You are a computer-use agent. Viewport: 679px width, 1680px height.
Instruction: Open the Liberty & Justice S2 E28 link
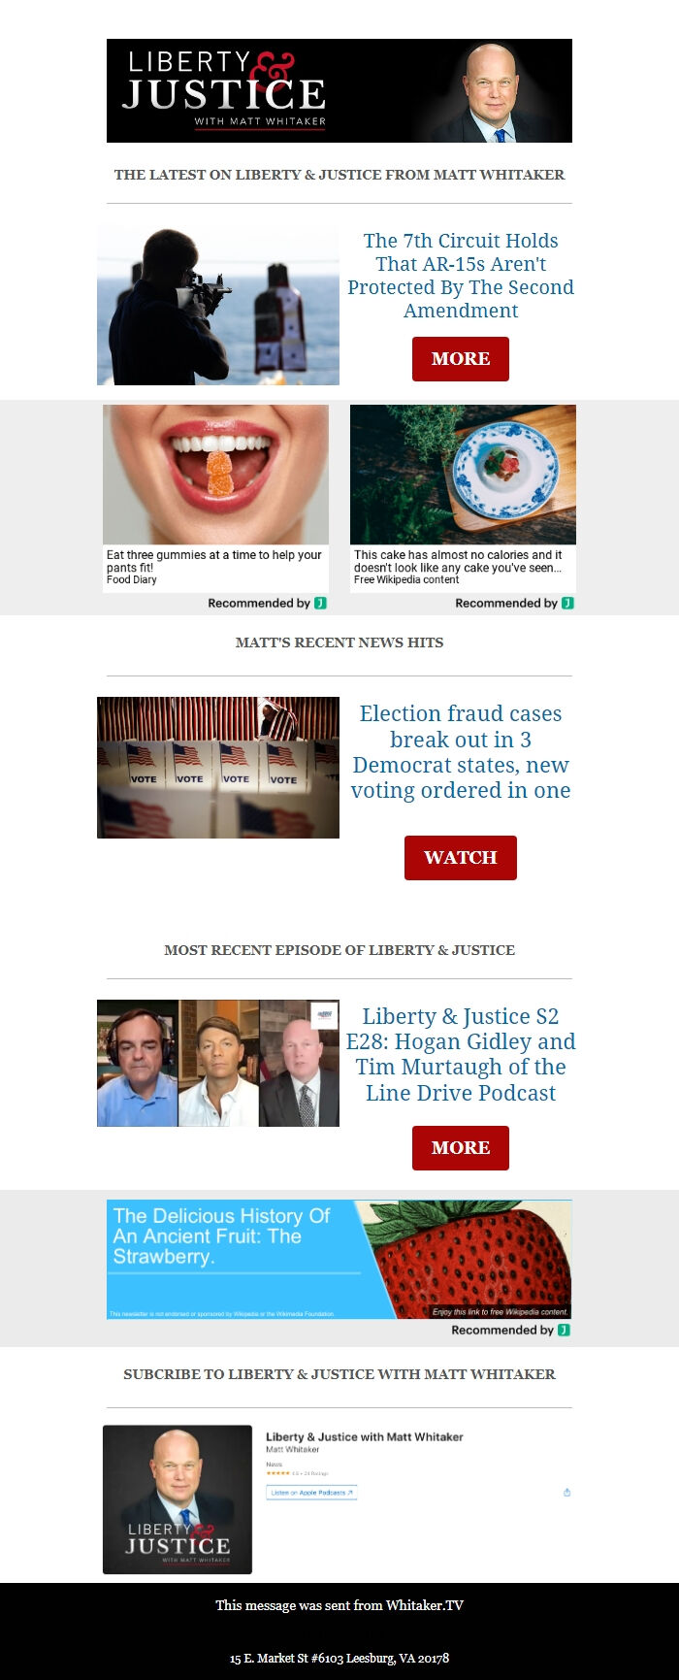[461, 1055]
